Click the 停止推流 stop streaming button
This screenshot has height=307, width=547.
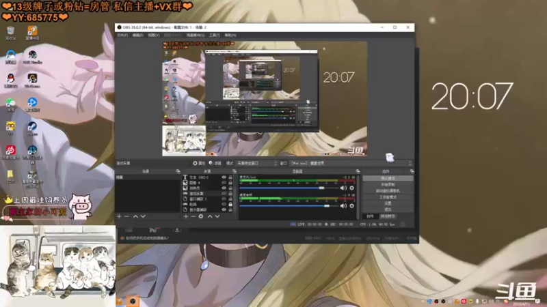click(x=388, y=178)
